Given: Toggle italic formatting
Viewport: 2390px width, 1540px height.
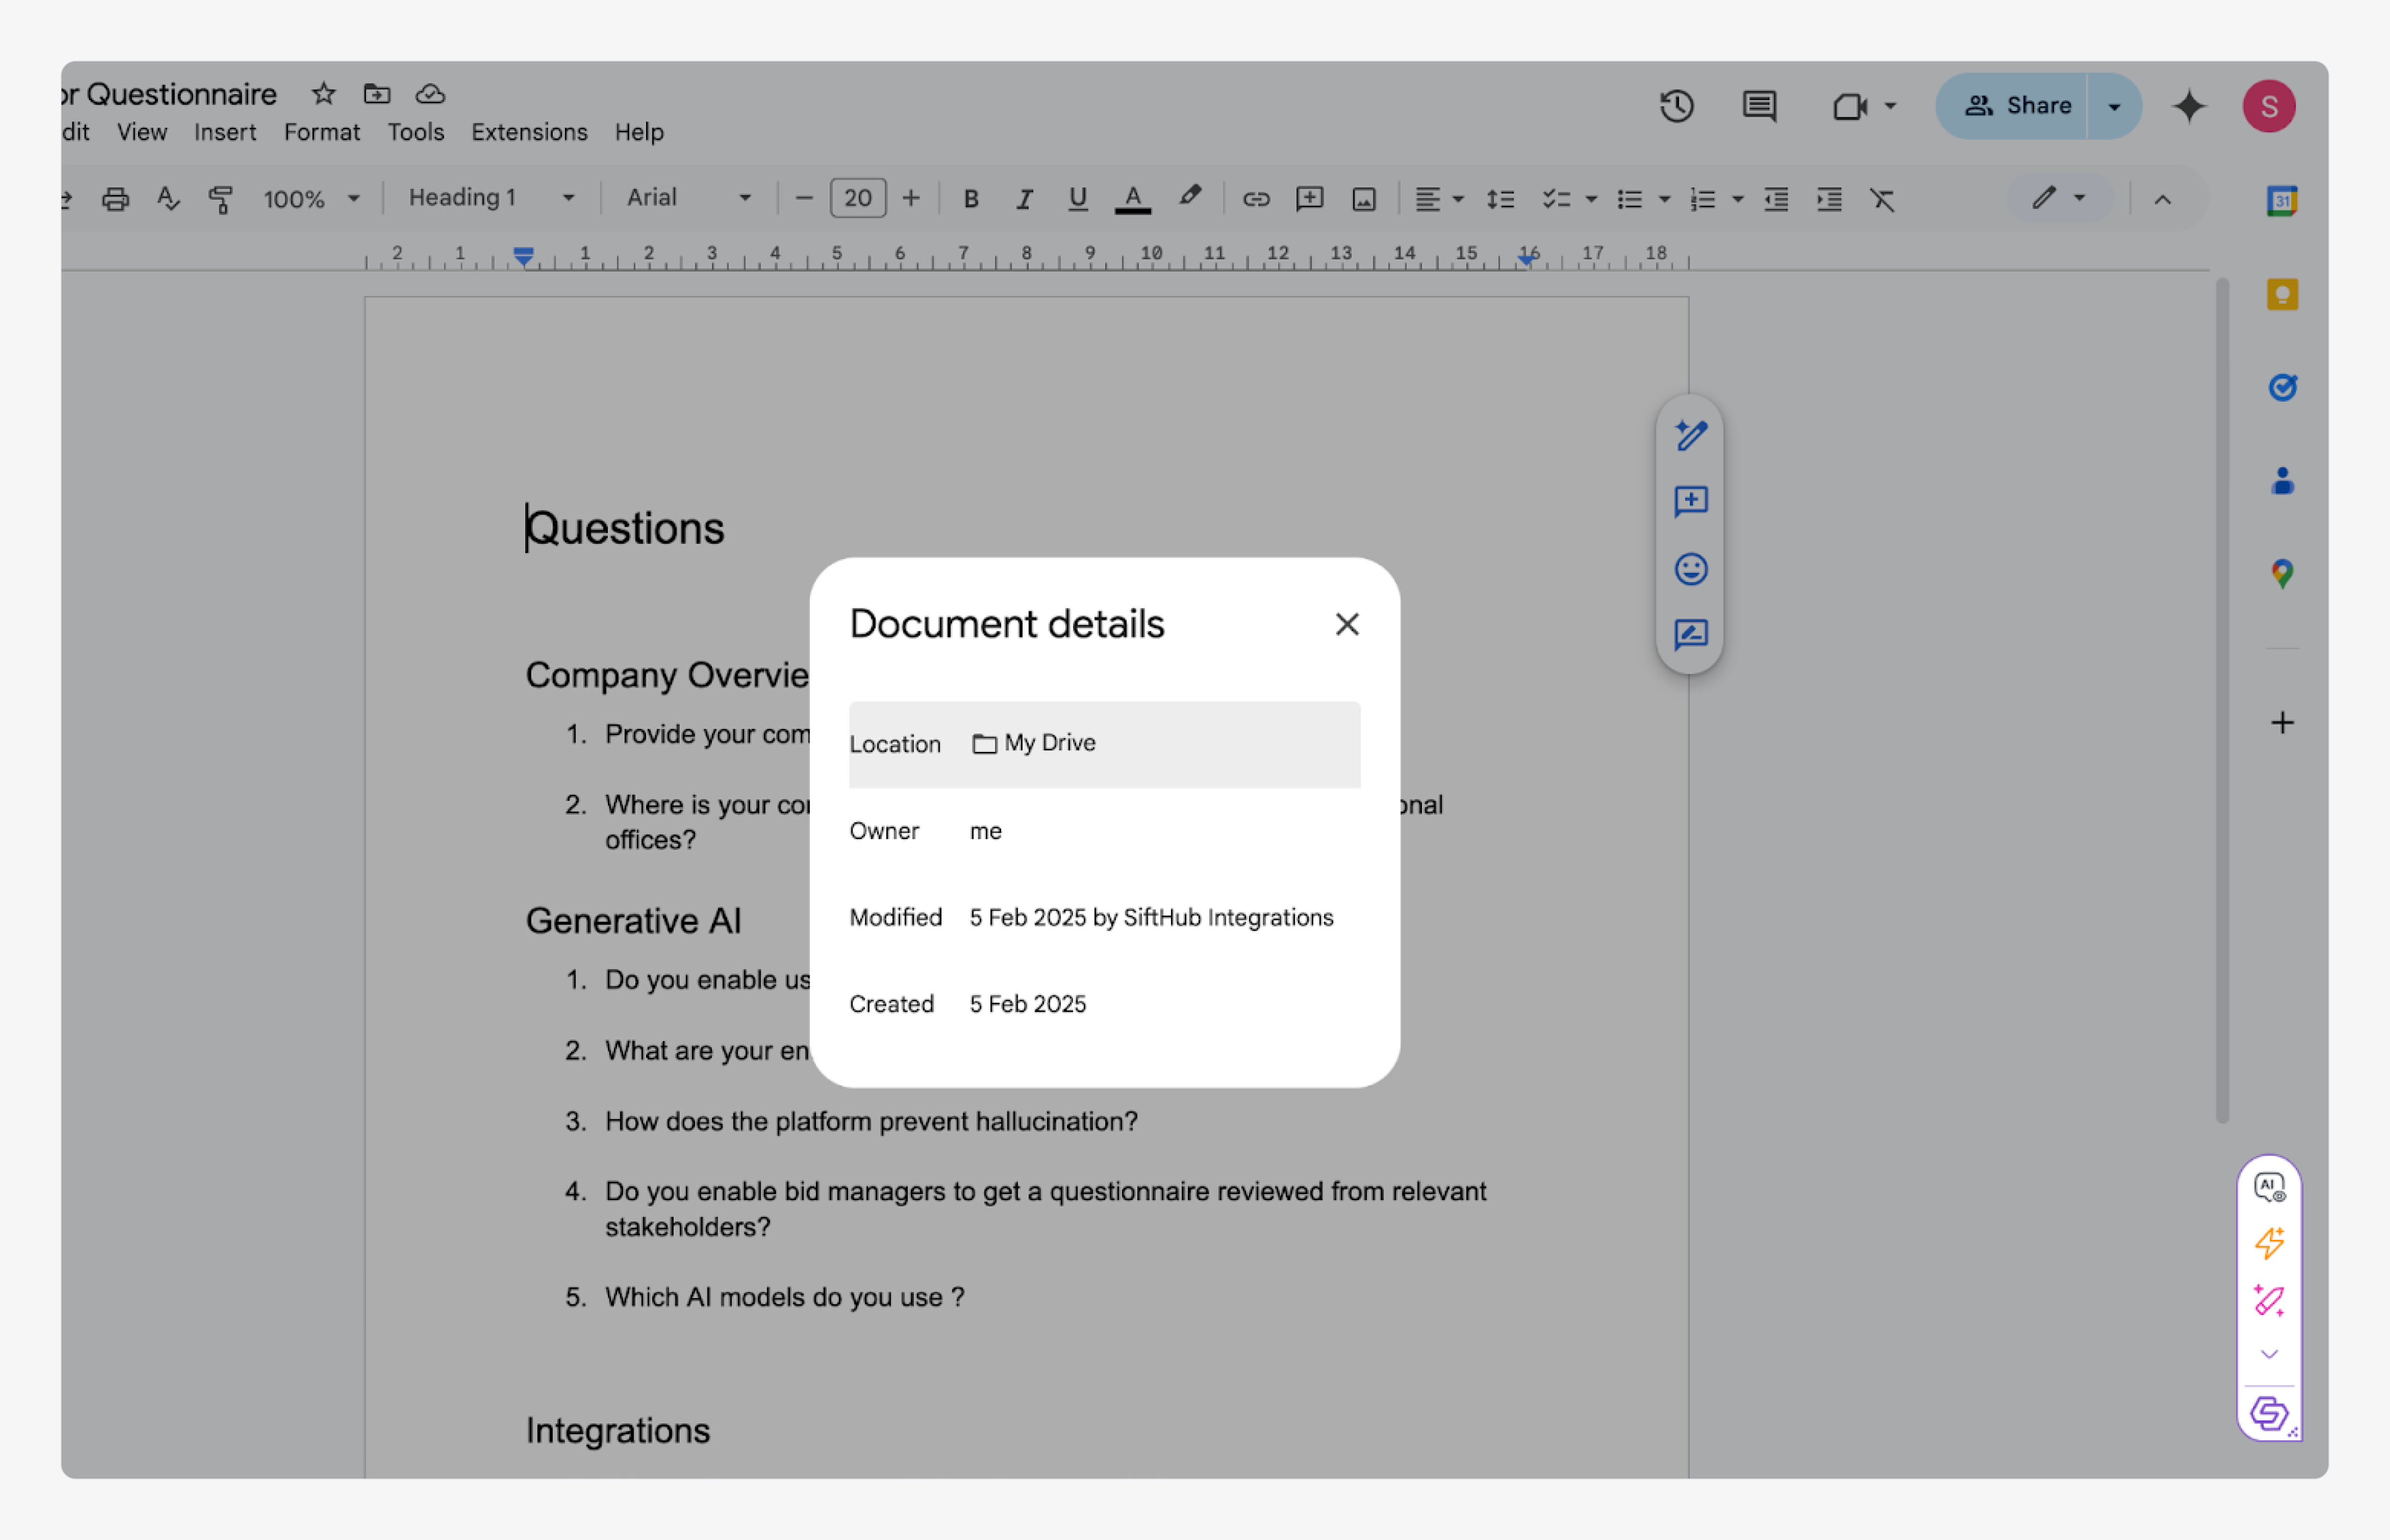Looking at the screenshot, I should coord(1023,199).
